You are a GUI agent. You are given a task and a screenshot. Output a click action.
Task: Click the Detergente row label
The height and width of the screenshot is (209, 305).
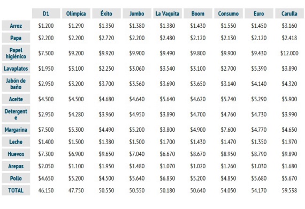(x=16, y=114)
